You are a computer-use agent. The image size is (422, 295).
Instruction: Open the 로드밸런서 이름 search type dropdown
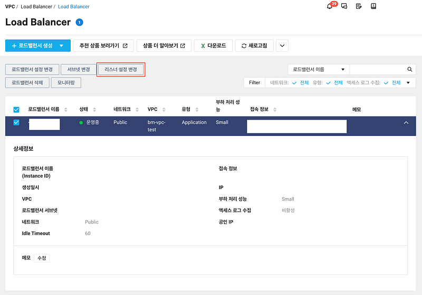(319, 70)
